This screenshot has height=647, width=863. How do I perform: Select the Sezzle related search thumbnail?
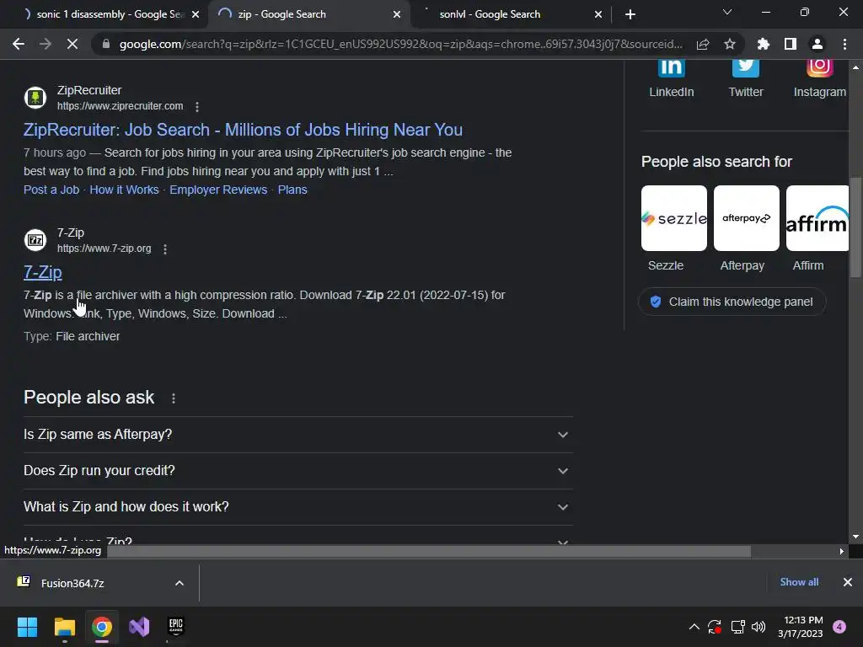pos(674,218)
